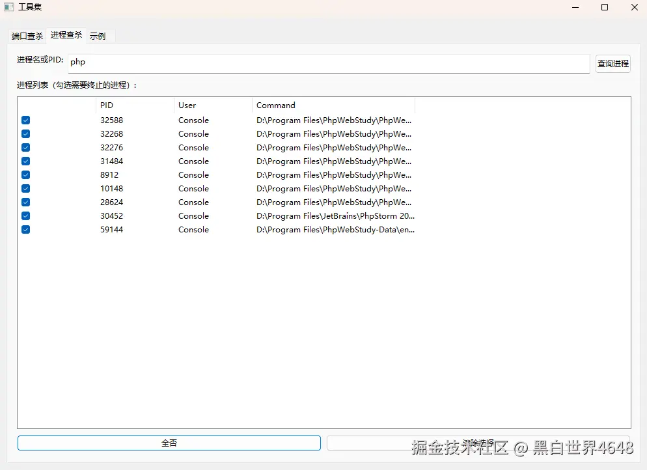Uncheck the process with PID 31484
The width and height of the screenshot is (647, 470).
pos(25,161)
